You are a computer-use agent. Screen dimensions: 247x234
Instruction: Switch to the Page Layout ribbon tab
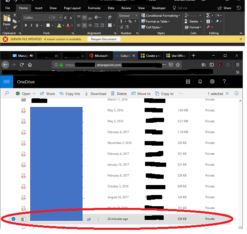(72, 8)
